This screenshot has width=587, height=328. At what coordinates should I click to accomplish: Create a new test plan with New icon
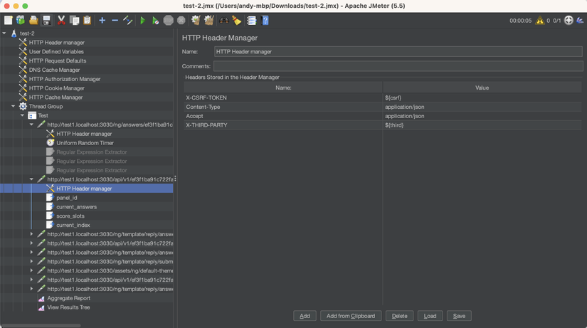coord(9,20)
